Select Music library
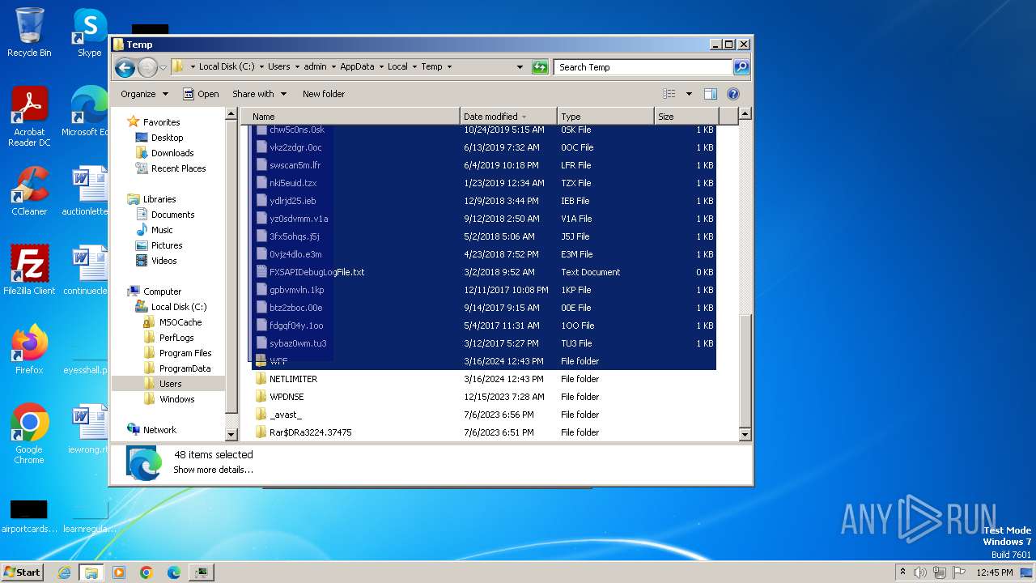 (x=154, y=230)
